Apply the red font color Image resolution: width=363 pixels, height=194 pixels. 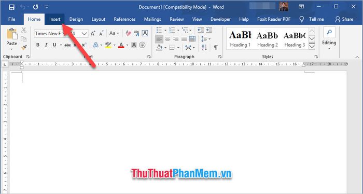pyautogui.click(x=121, y=45)
